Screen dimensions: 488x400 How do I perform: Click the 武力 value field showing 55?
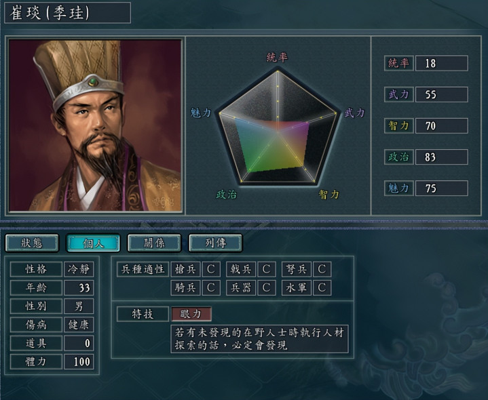click(442, 94)
